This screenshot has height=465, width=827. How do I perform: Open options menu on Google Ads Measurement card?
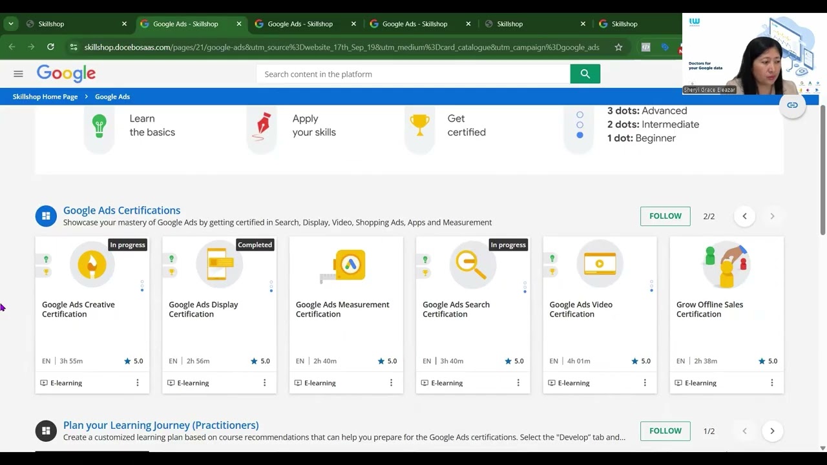[x=391, y=383]
